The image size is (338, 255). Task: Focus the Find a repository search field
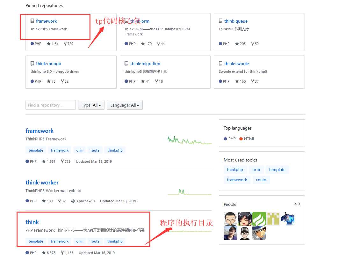(x=51, y=105)
